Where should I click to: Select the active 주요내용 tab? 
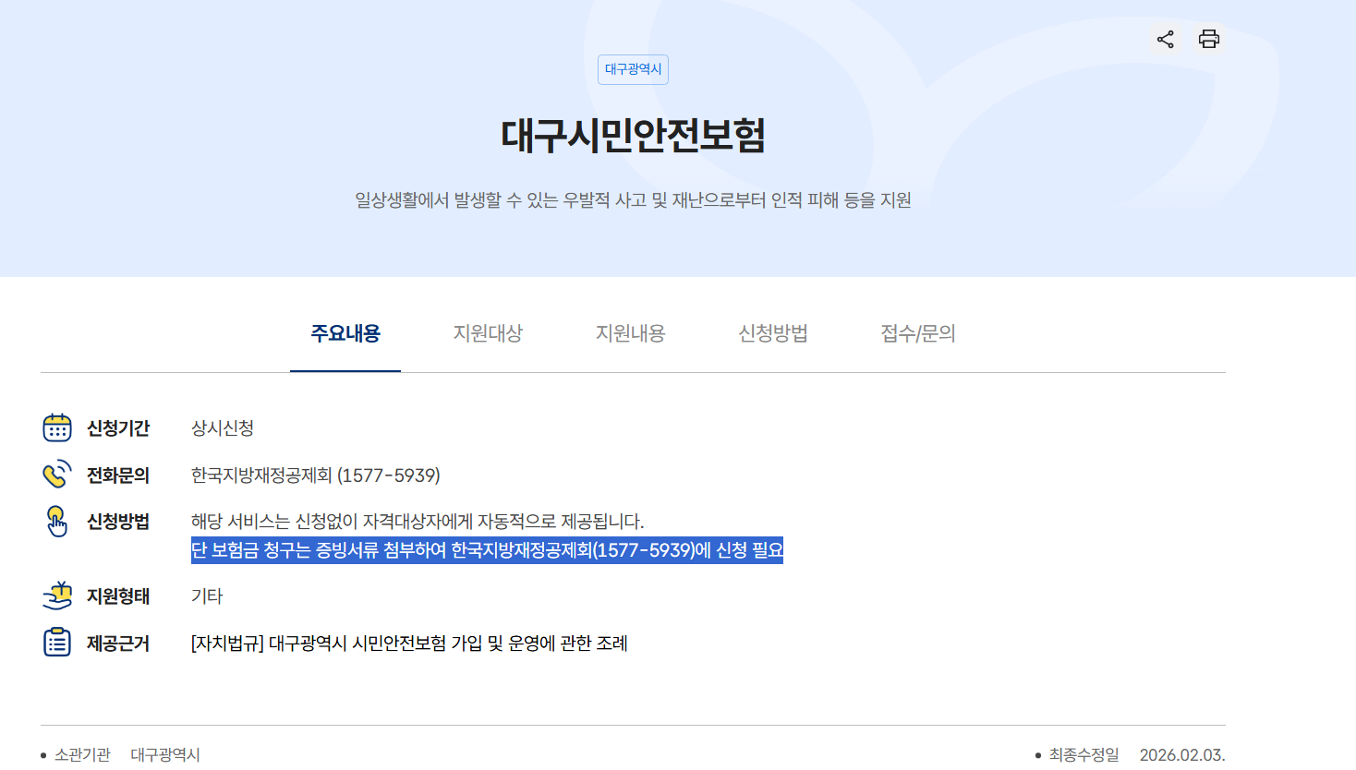[345, 334]
